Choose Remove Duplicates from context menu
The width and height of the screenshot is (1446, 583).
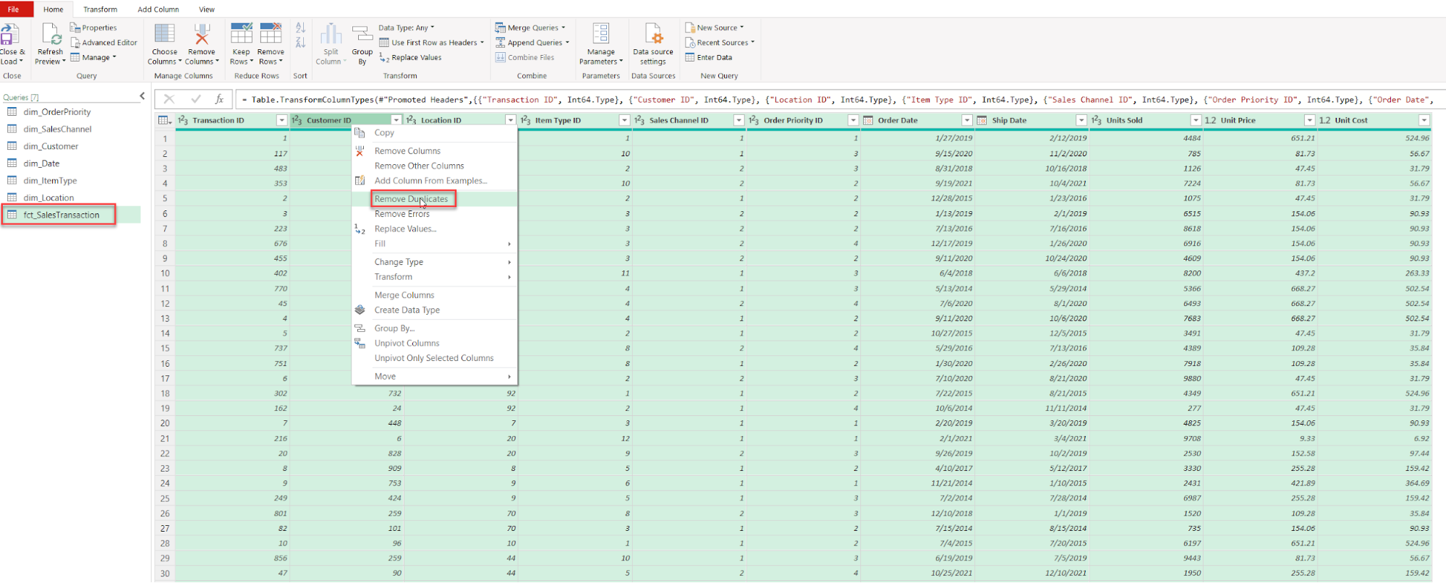(x=434, y=199)
